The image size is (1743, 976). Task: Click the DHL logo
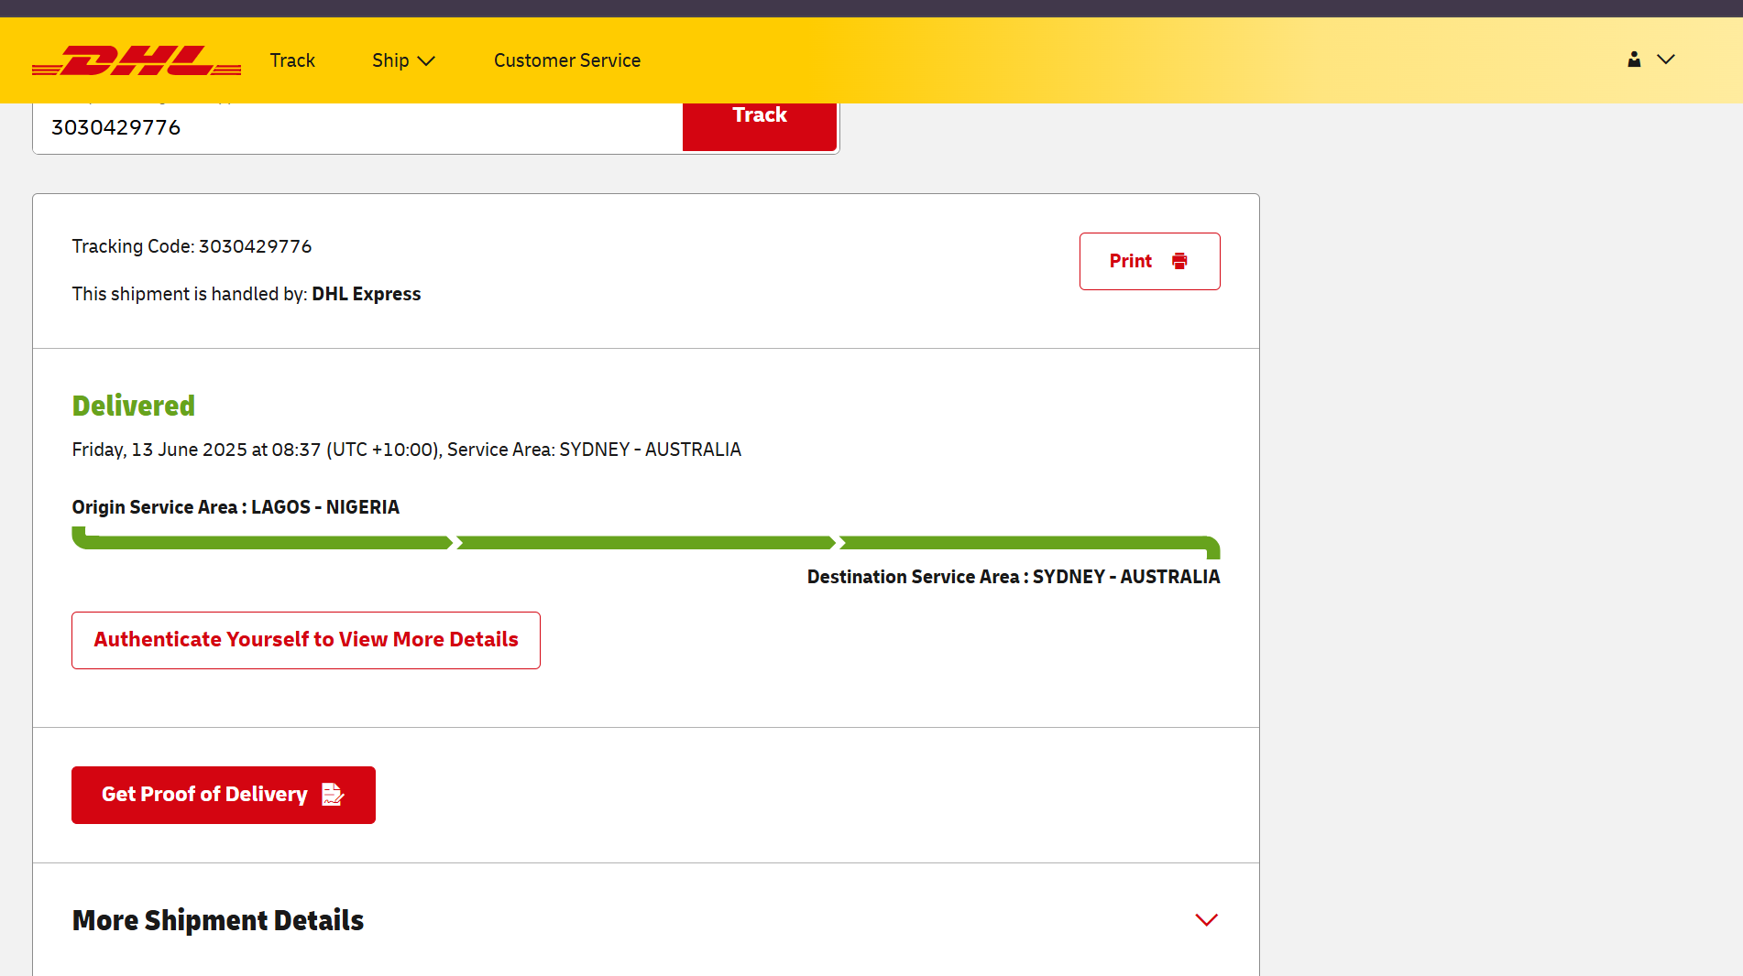coord(137,60)
